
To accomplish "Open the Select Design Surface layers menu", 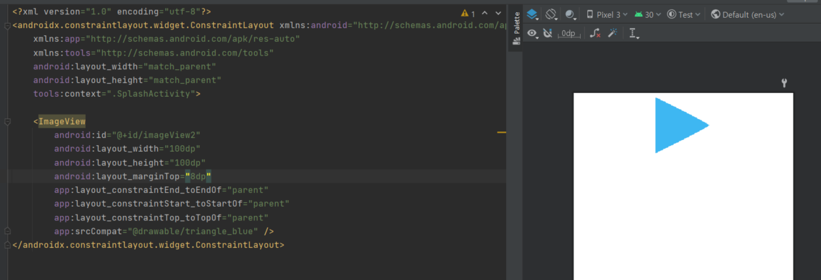I will point(533,14).
